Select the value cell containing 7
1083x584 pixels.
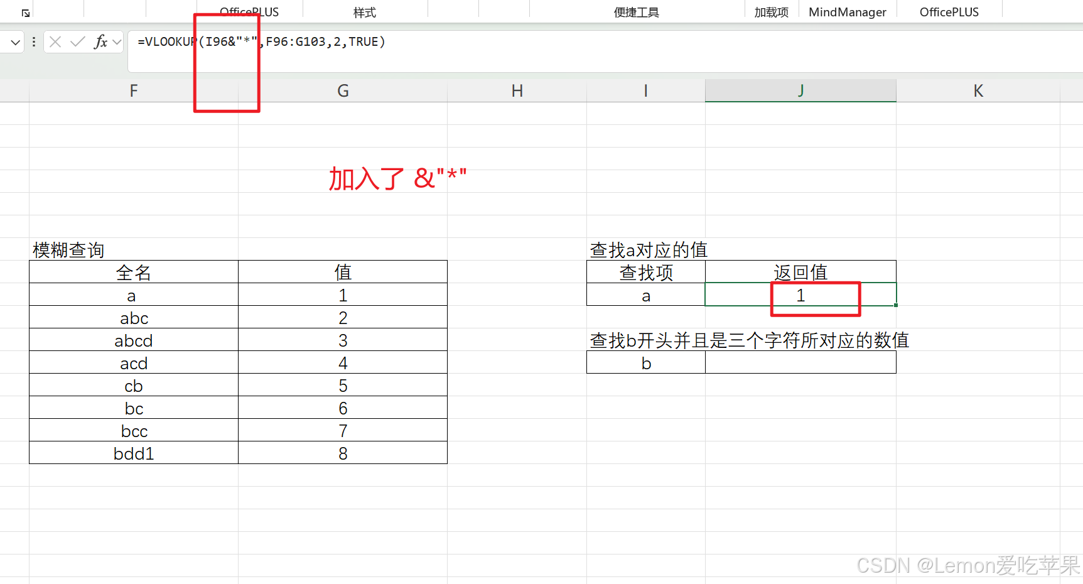(343, 430)
